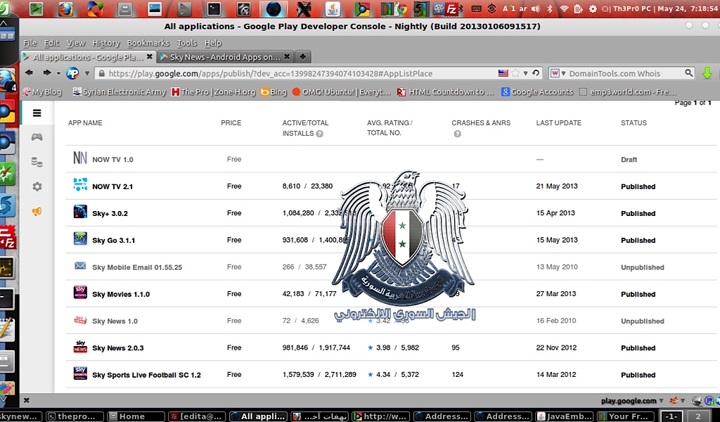Click the AP add-on icon beside address bar
Viewport: 720px width, 422px height.
pos(72,73)
